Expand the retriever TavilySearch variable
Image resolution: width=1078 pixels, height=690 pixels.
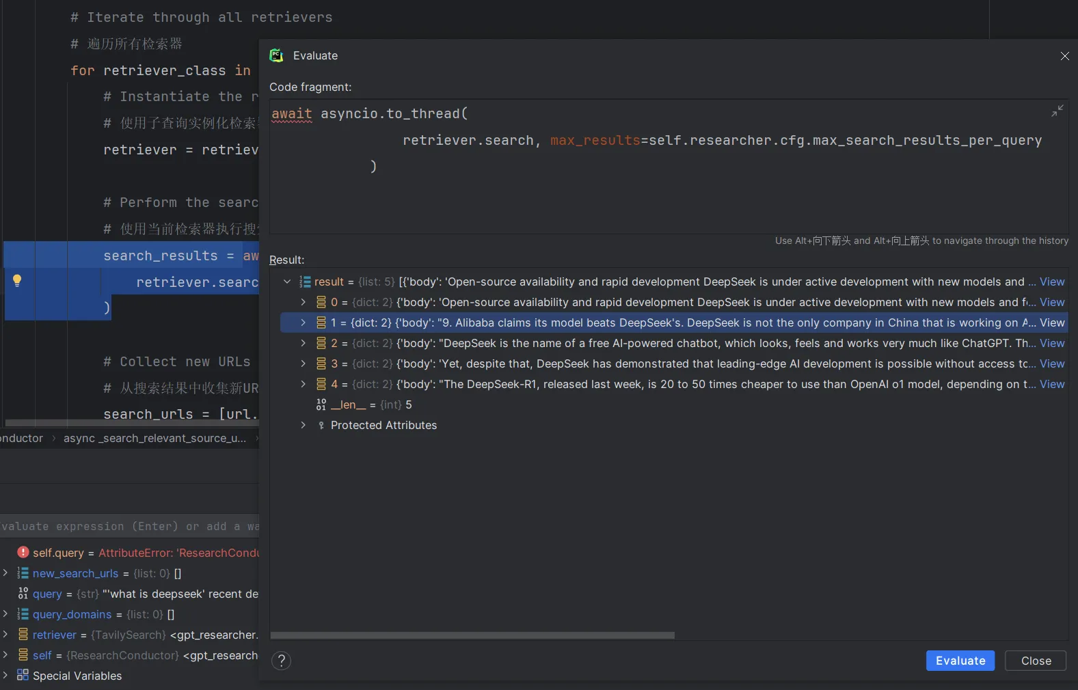(5, 634)
